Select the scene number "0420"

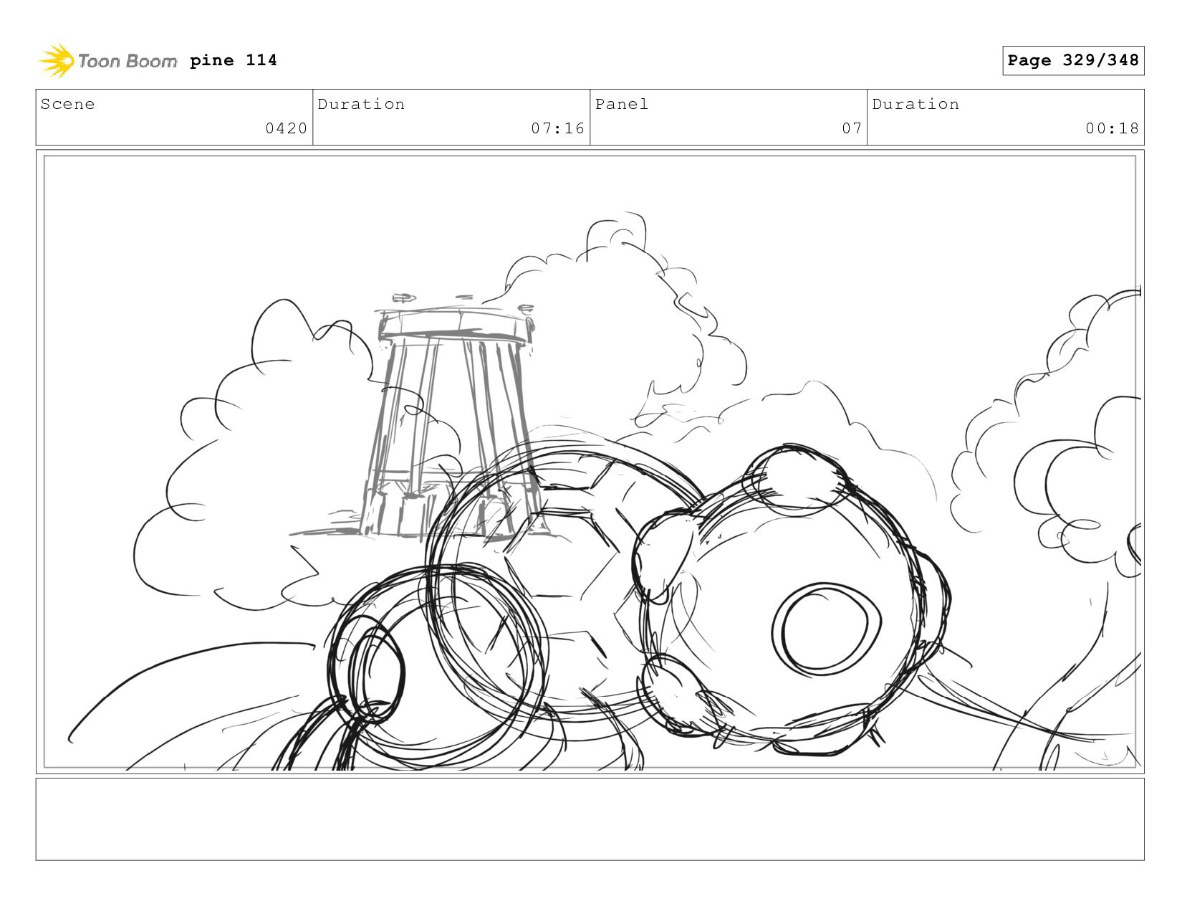[287, 128]
